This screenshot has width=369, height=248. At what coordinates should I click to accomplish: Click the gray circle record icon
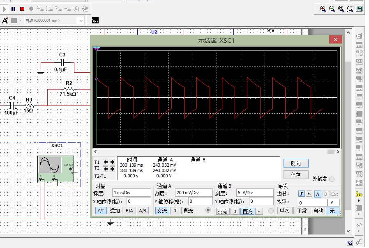coord(31,9)
